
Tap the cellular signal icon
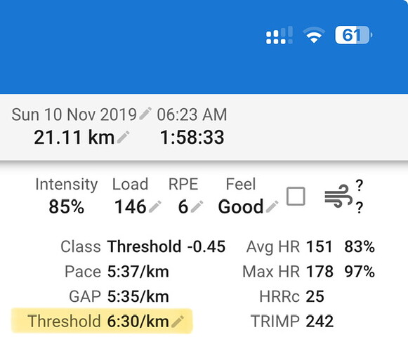tap(279, 35)
